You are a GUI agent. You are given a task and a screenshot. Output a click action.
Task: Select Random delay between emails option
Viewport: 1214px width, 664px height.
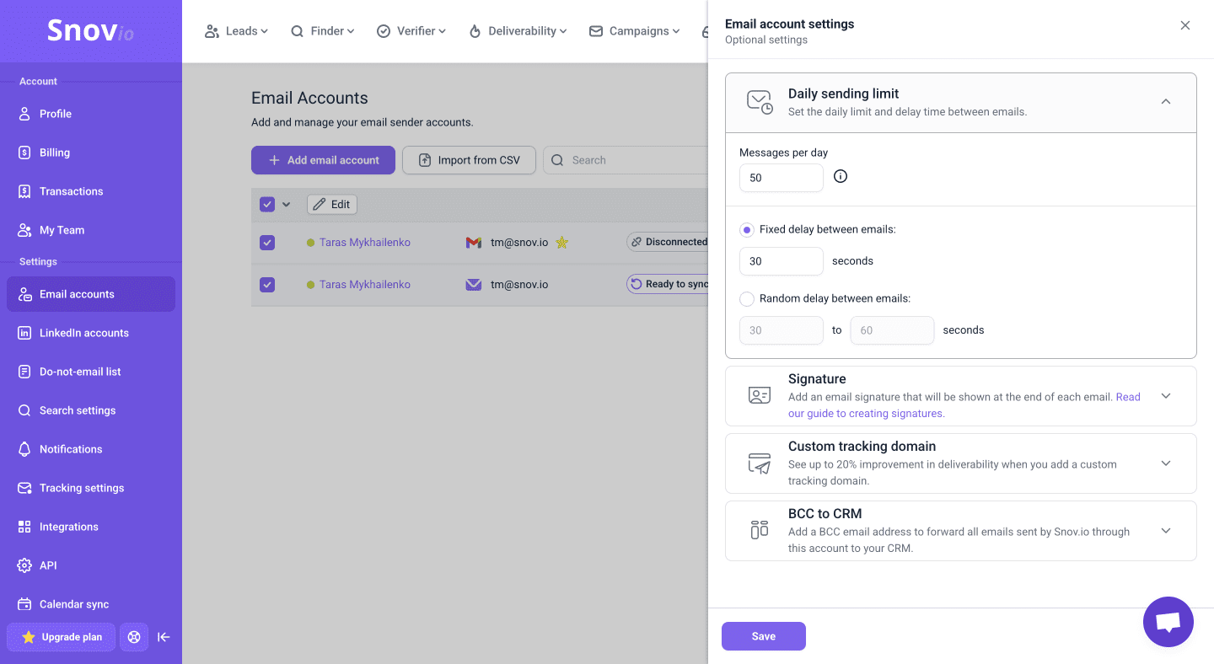[x=747, y=298]
